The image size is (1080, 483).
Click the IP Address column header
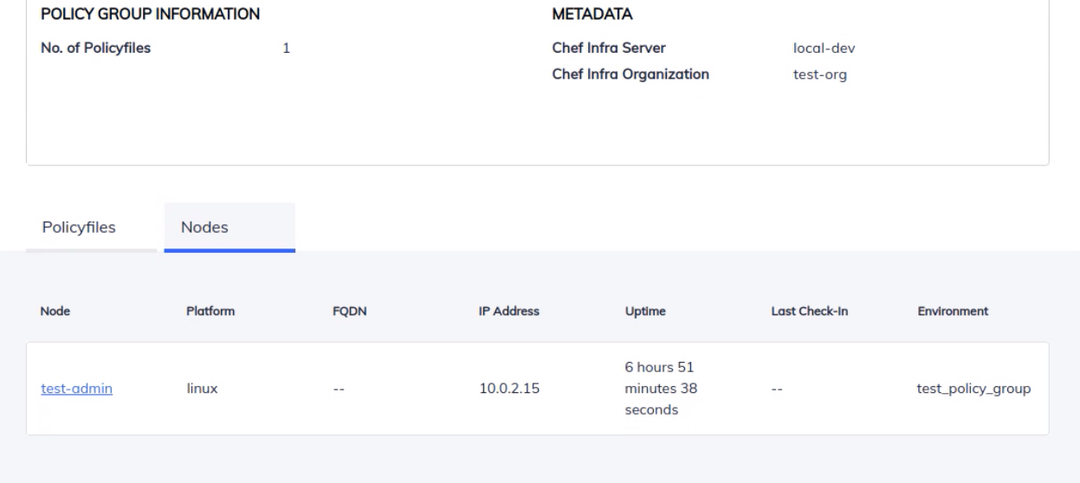point(509,311)
